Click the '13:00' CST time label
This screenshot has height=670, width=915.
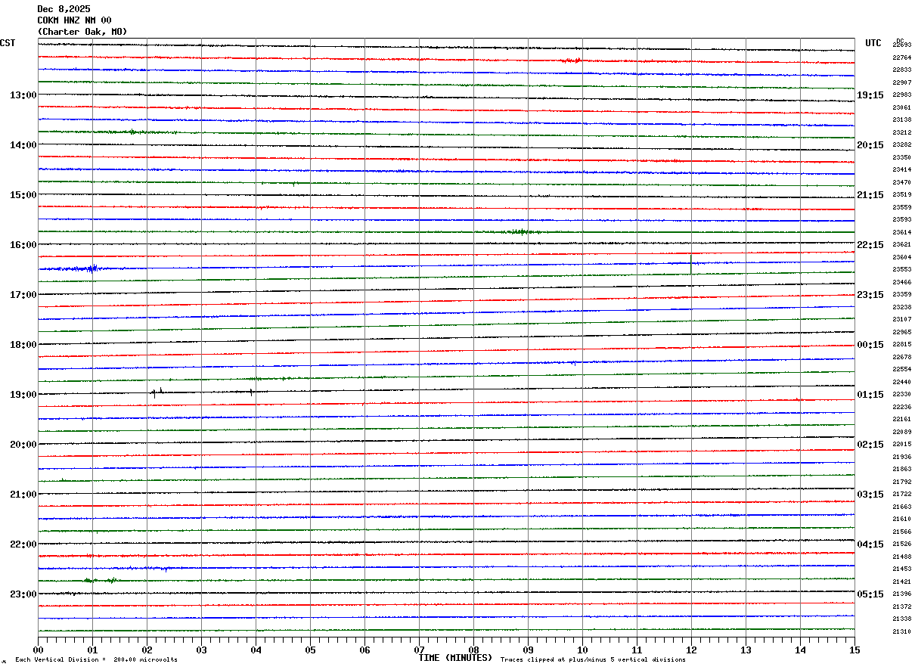pyautogui.click(x=23, y=95)
